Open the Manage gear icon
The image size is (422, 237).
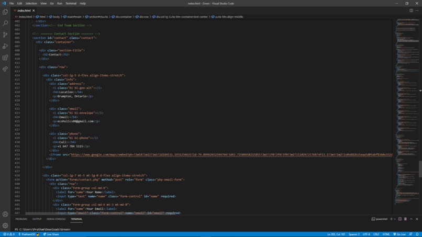point(5,225)
